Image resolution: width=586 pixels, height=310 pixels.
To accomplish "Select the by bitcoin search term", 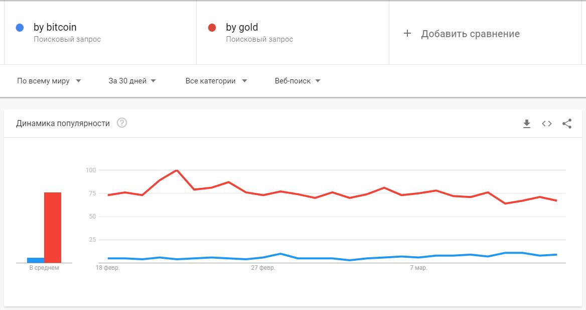I will tap(55, 27).
